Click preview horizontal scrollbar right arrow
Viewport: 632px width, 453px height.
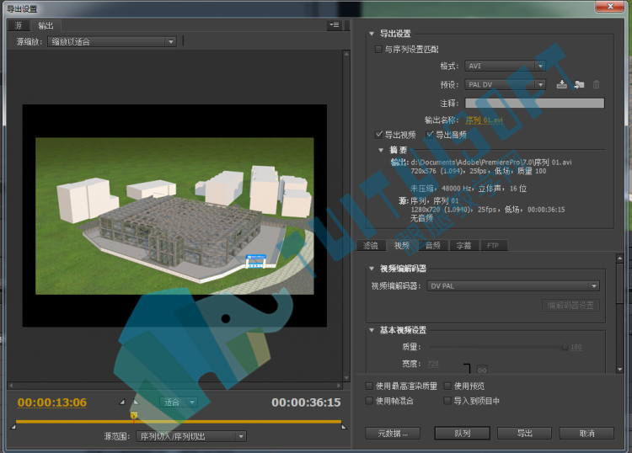point(339,386)
